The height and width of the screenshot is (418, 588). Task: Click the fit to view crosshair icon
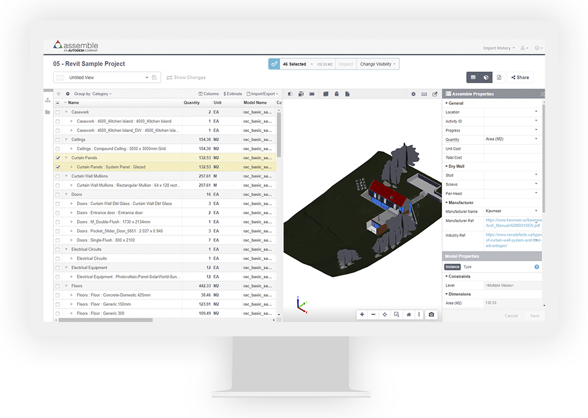(385, 314)
